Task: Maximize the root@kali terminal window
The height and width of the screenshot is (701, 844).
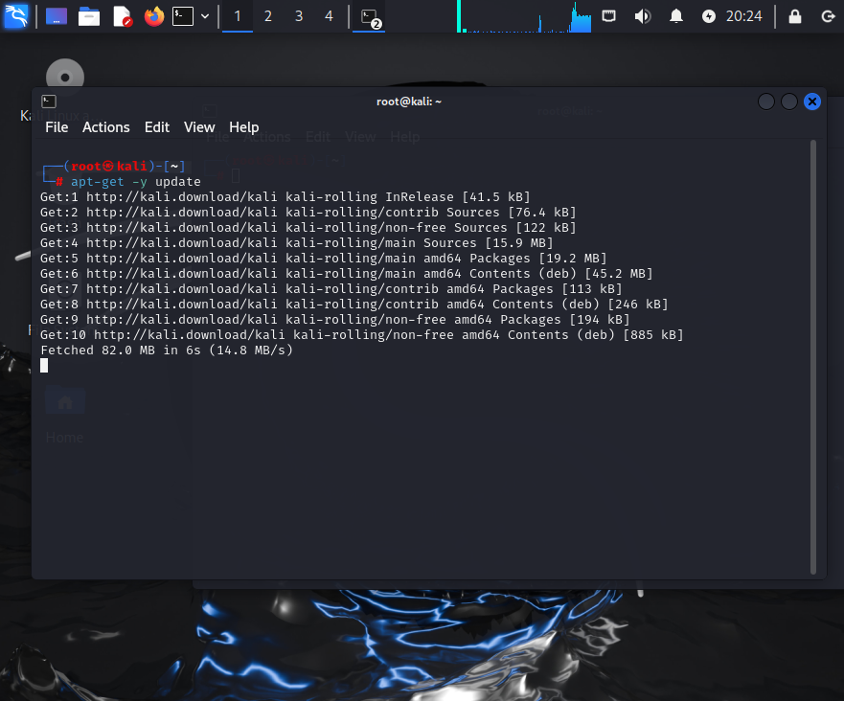Action: point(789,102)
